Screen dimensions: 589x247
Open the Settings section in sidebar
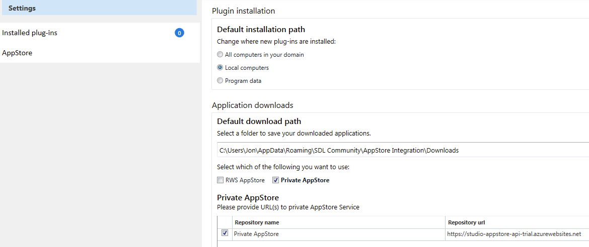point(99,8)
